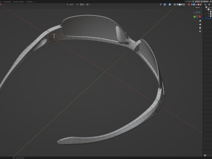The image size is (212, 159).
Task: Switch to solid viewport shading
Action: coord(180,4)
